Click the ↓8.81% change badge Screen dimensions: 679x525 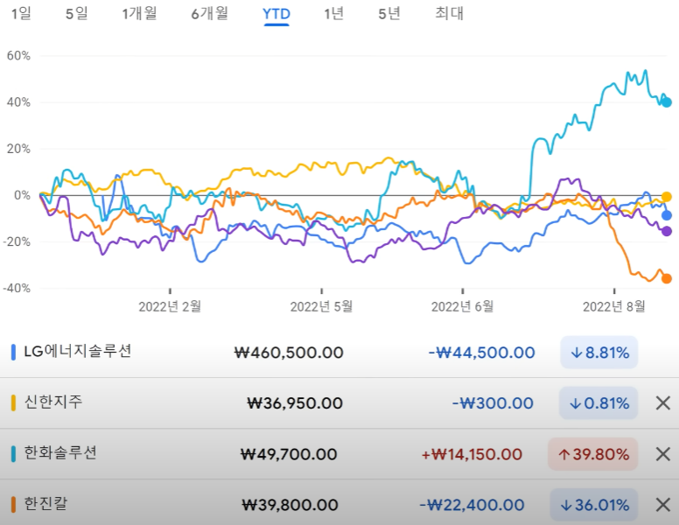coord(599,353)
